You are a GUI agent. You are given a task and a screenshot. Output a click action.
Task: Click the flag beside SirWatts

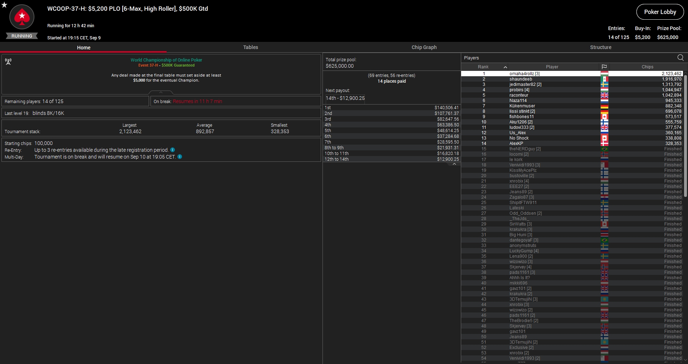point(605,224)
